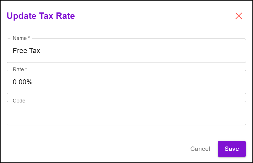253x163 pixels.
Task: Place cursor on the Free Tax text
Action: [26, 51]
